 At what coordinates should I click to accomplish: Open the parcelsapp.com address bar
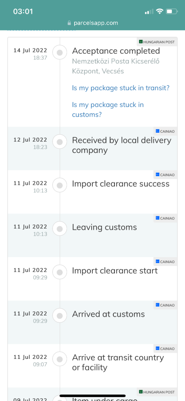pyautogui.click(x=92, y=23)
